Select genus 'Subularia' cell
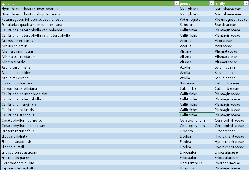The image size is (249, 170). [197, 25]
